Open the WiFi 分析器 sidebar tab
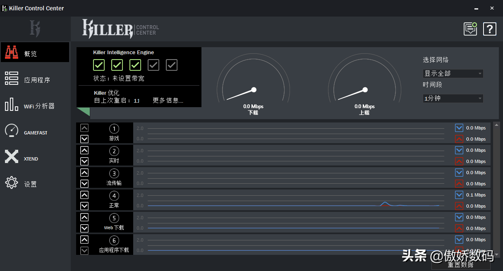Screen dimensions: 503x271 (35, 106)
